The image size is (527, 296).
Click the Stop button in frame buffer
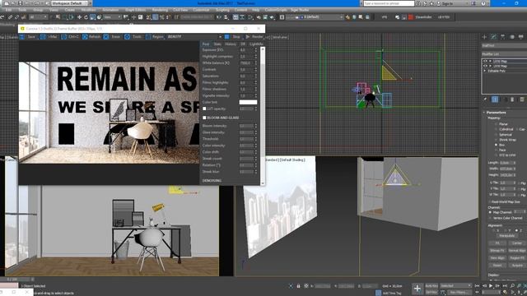pyautogui.click(x=232, y=37)
